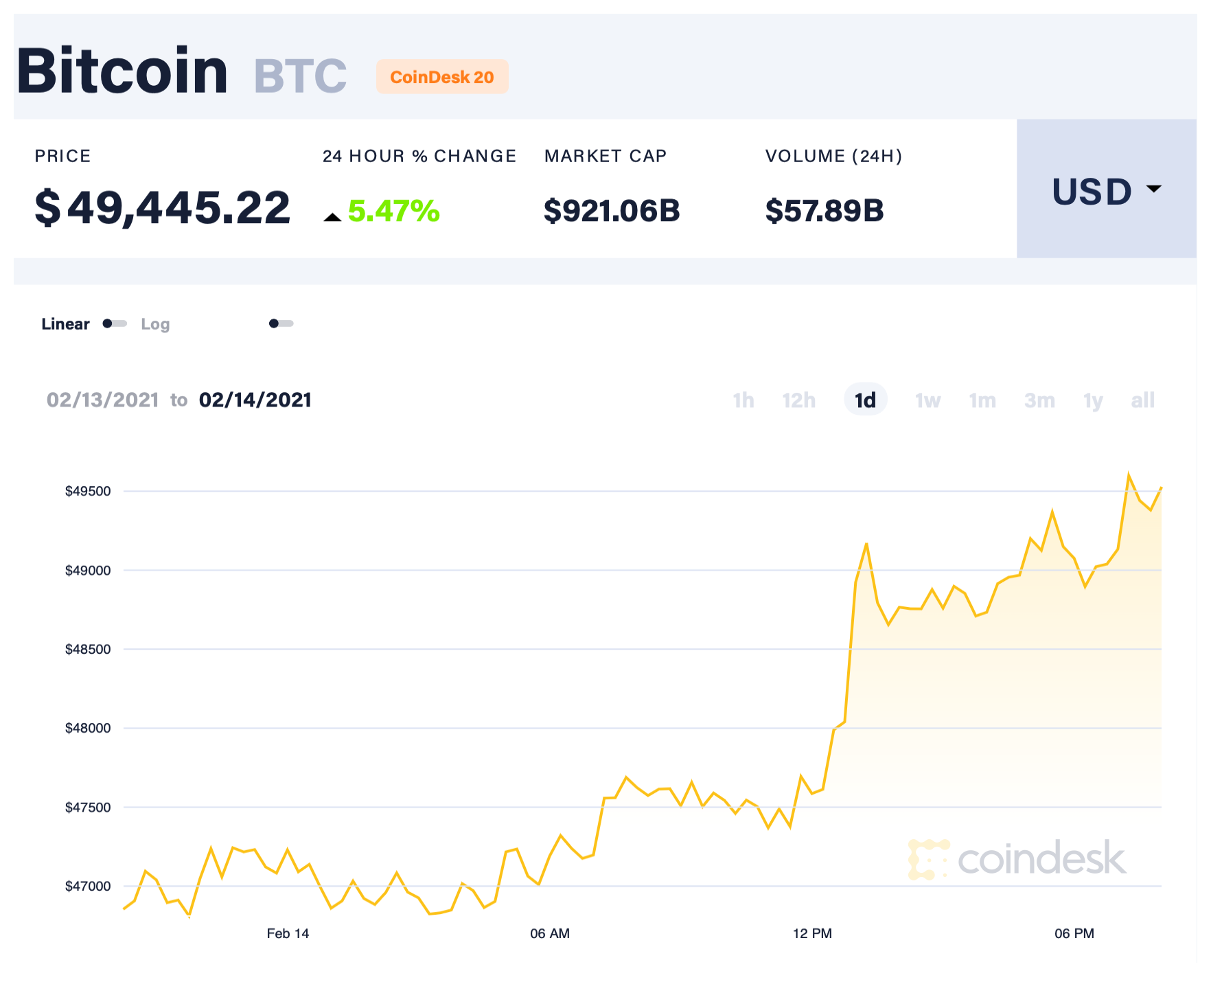
Task: Click the dropdown arrow next to USD
Action: (x=1154, y=188)
